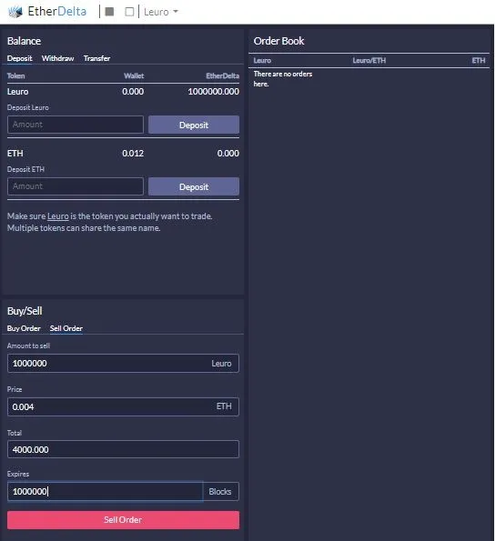Click Leuro EtherDelta balance 1000000.000
496x541 pixels.
tap(214, 92)
